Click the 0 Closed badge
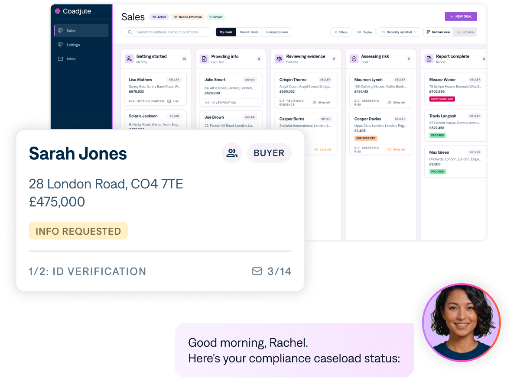This screenshot has height=378, width=517. [x=216, y=17]
